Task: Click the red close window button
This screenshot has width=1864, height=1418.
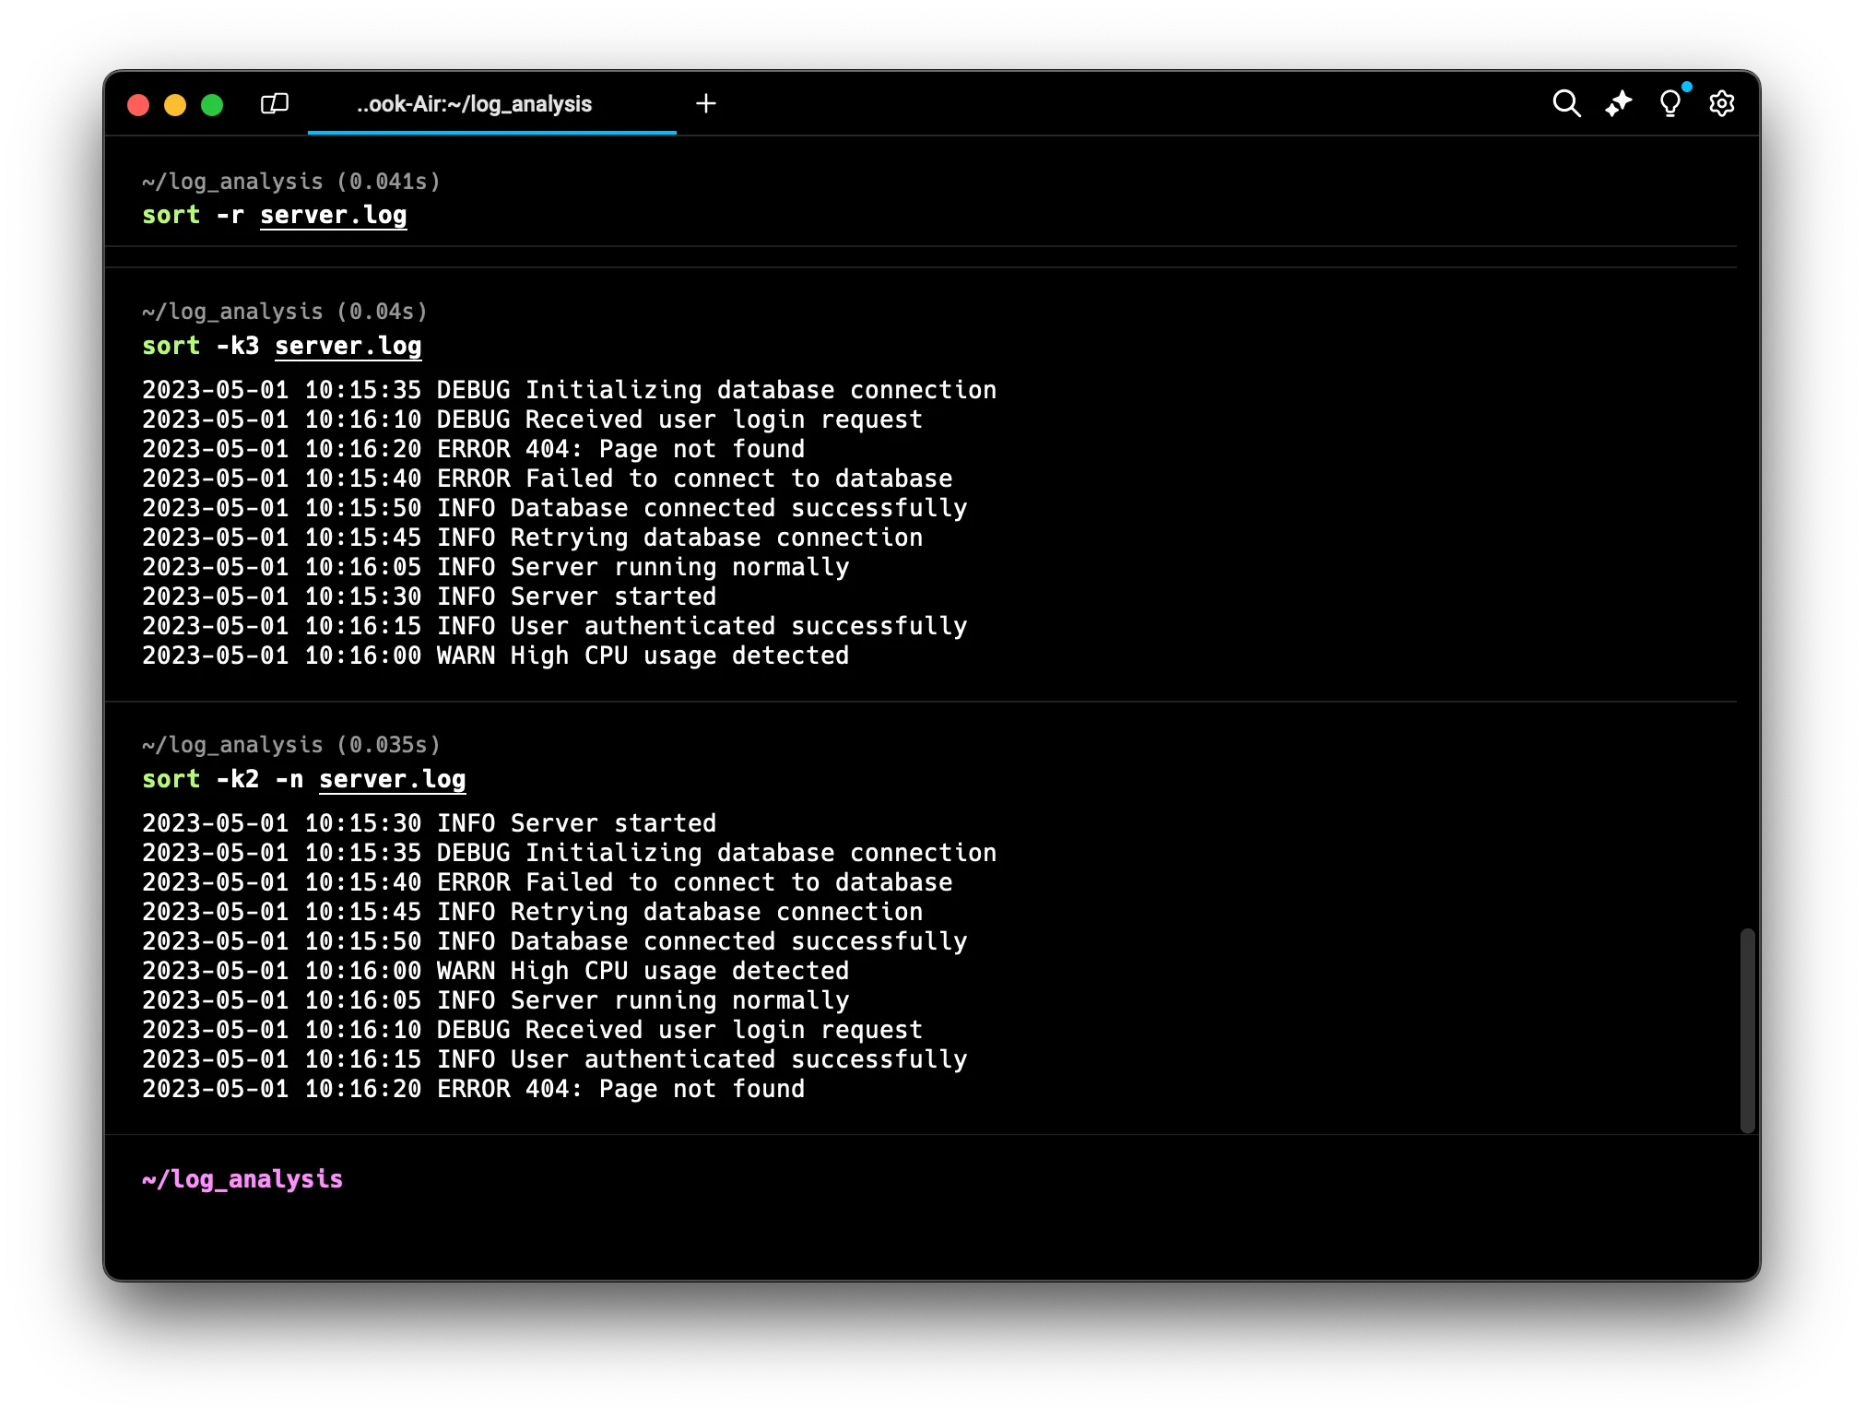Action: [138, 105]
